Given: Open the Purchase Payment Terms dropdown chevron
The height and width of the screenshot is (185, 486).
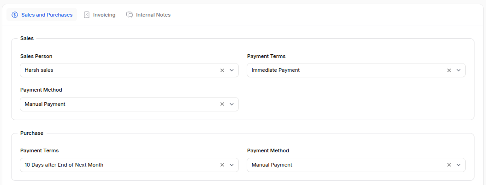Looking at the screenshot, I should point(231,165).
